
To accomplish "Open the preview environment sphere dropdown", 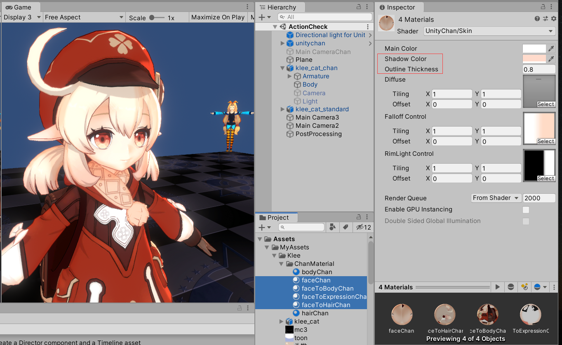I will tap(540, 287).
